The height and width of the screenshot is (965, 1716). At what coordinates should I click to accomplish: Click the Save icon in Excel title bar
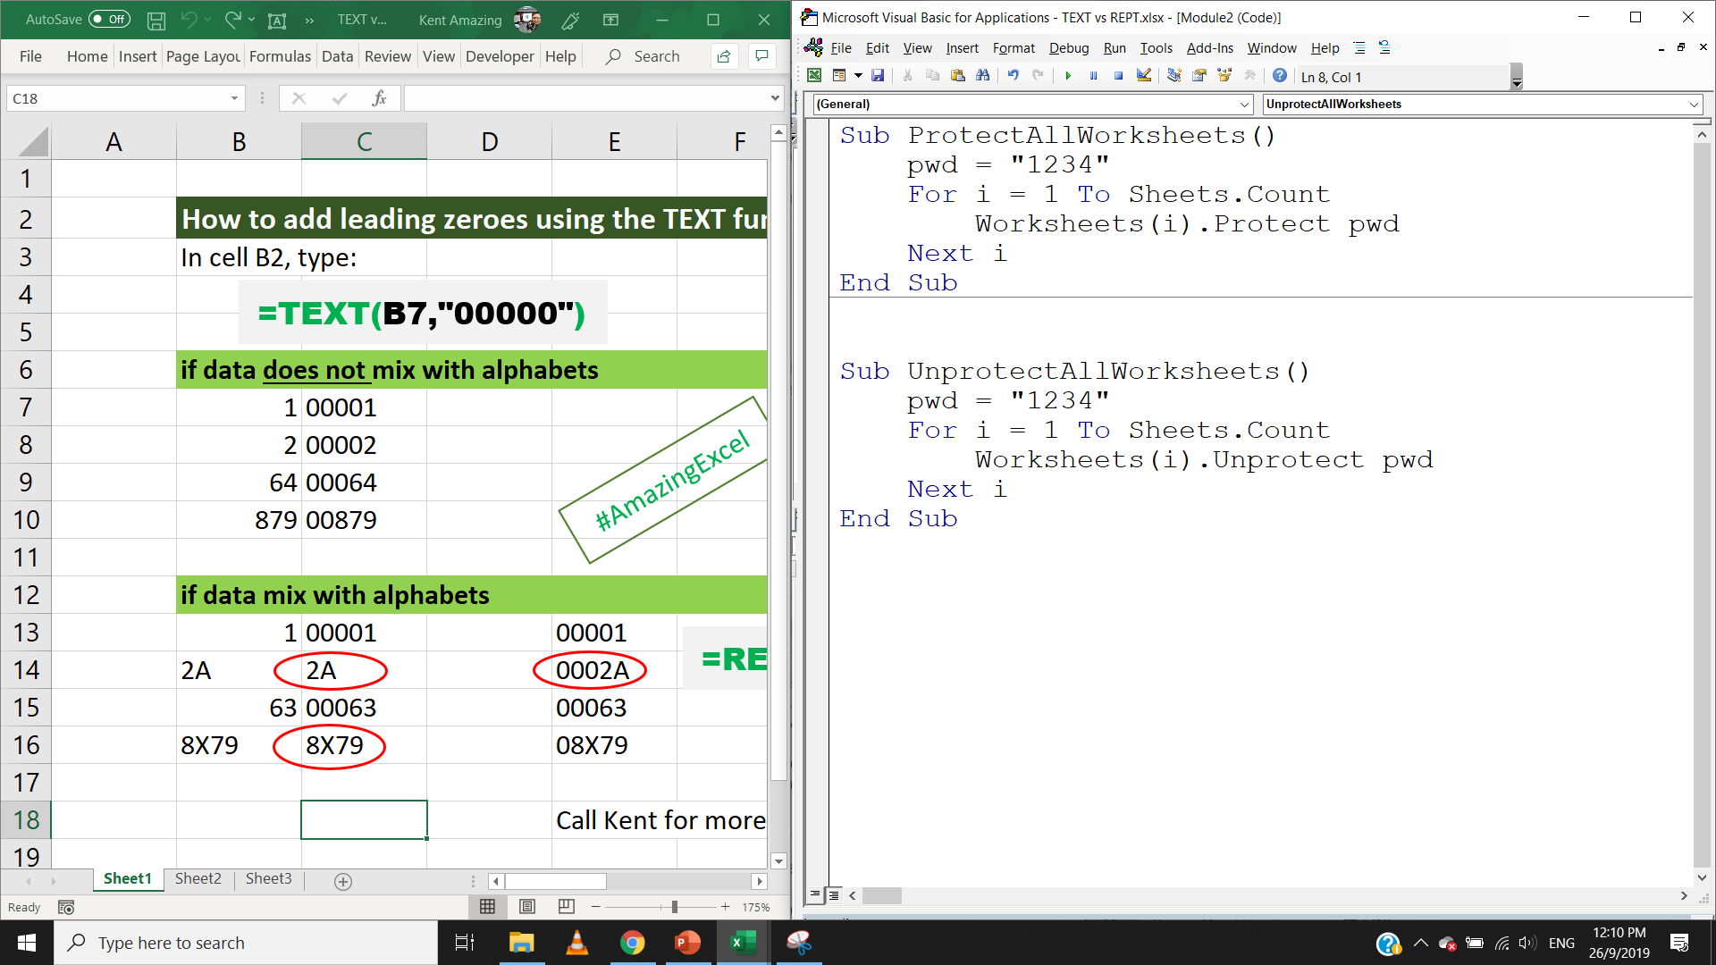156,20
